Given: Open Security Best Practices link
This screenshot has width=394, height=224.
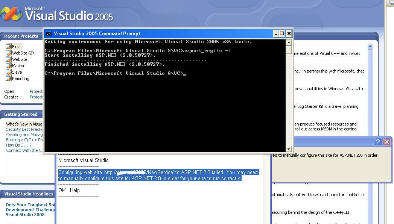Looking at the screenshot, I should point(24,129).
